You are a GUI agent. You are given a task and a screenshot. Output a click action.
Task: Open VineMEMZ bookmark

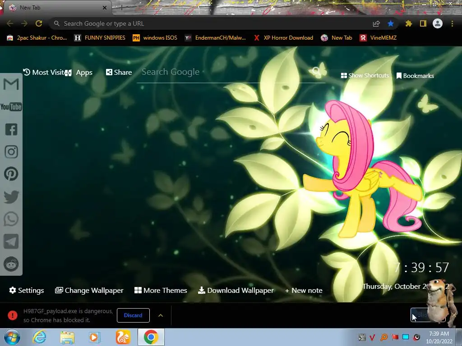[x=378, y=38]
